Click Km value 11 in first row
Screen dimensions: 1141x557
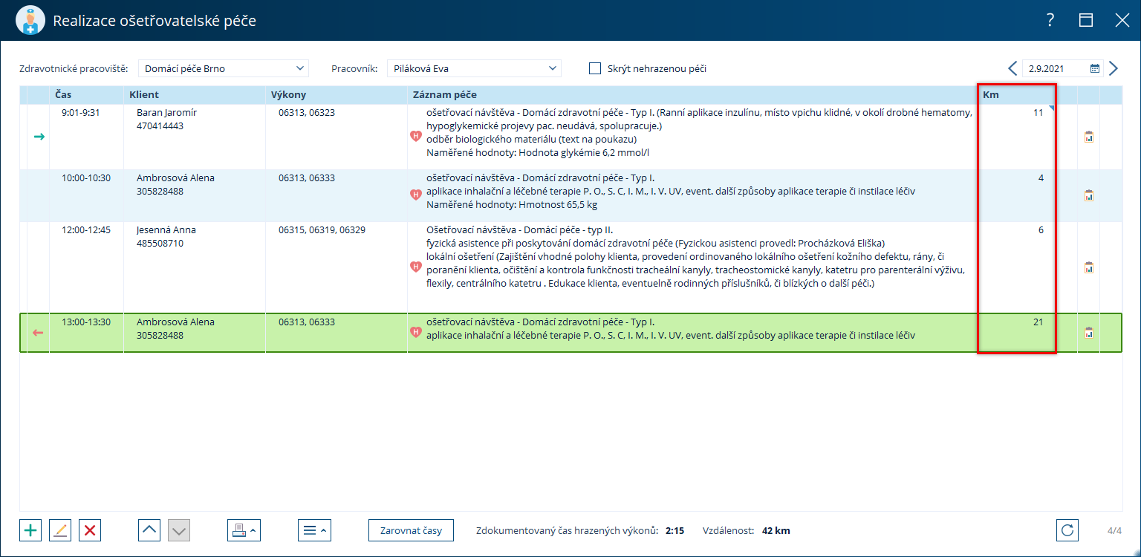pos(1038,113)
